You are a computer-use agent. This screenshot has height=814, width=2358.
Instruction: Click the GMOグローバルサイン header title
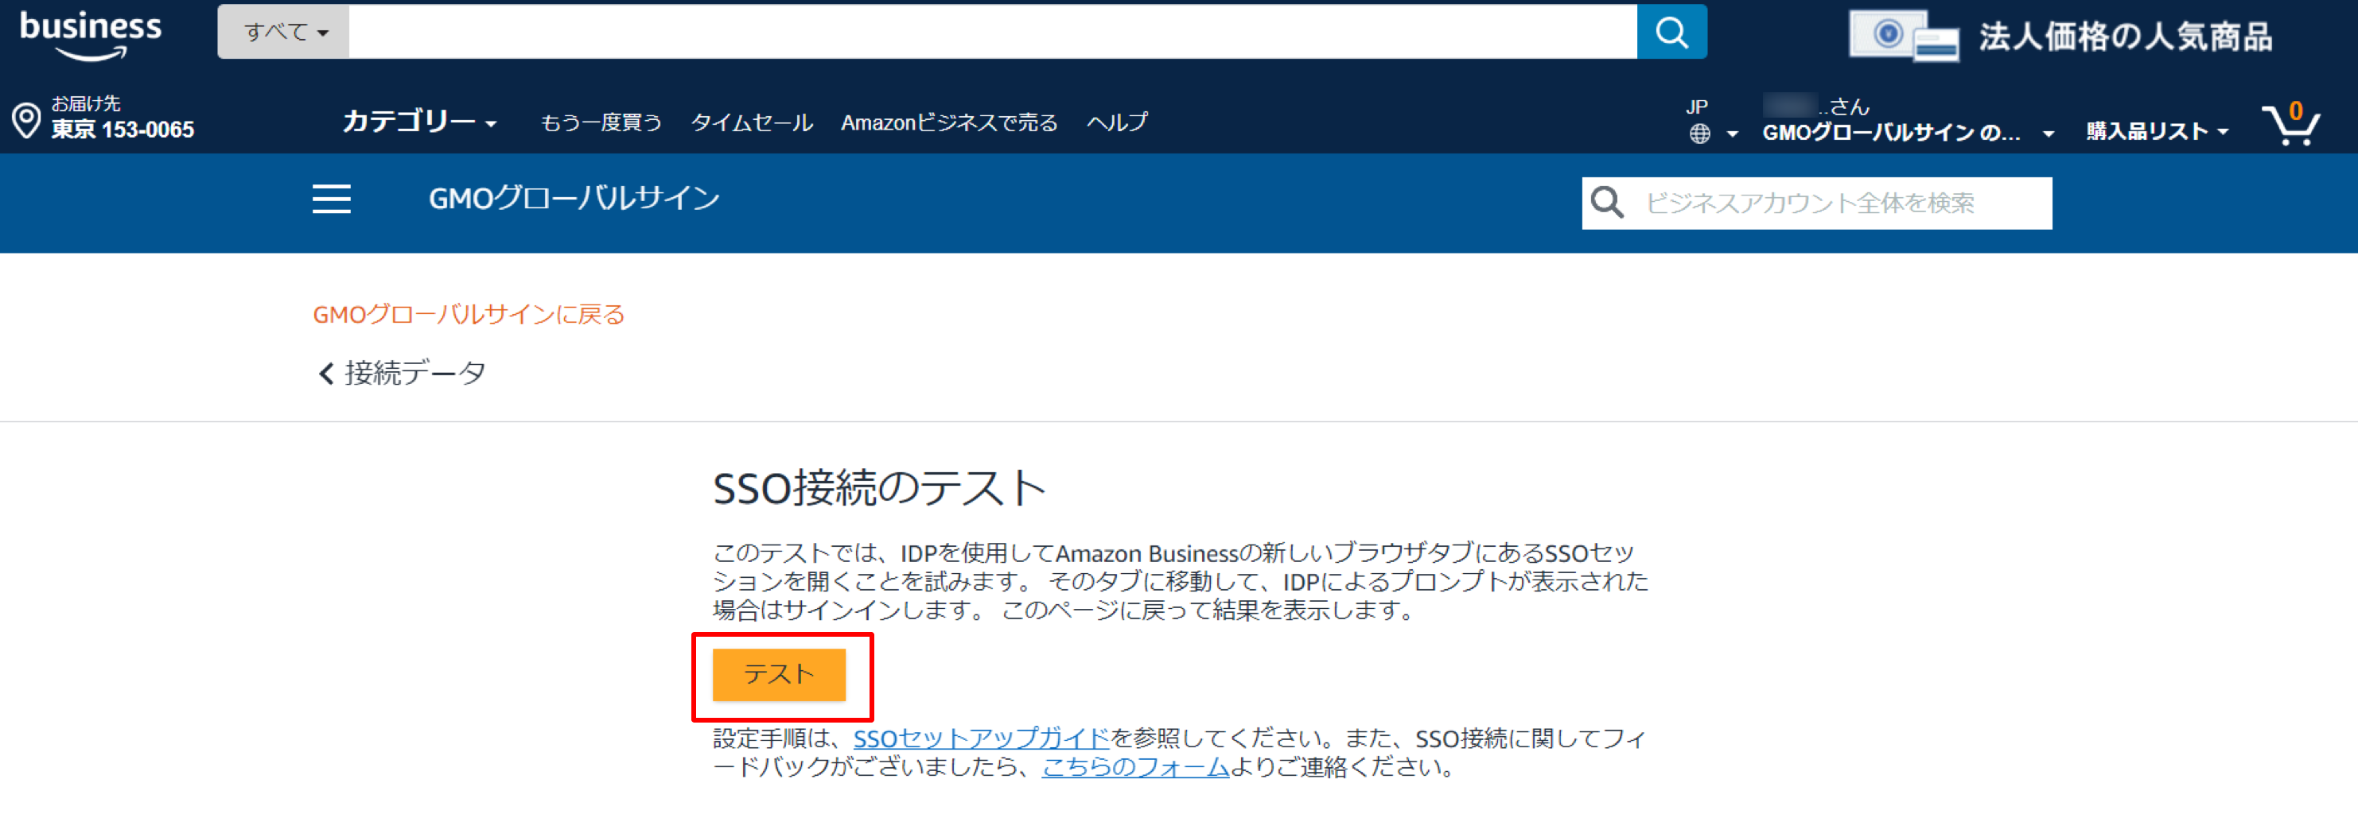tap(574, 199)
